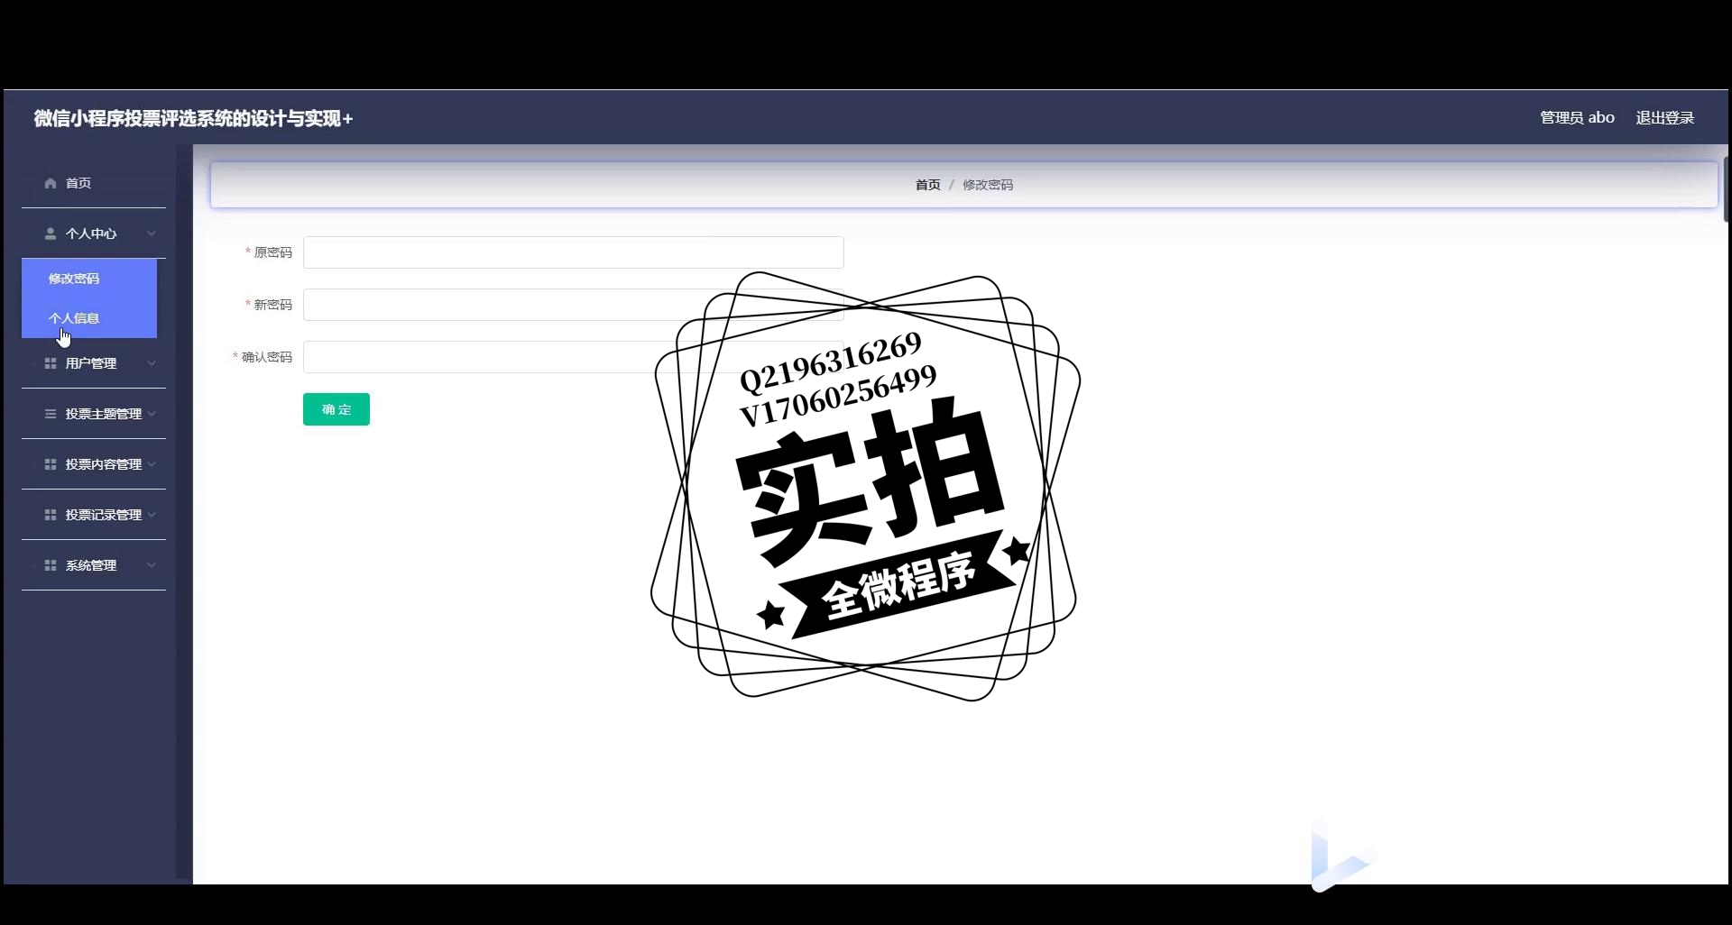Expand the 系统管理 chevron

point(152,565)
